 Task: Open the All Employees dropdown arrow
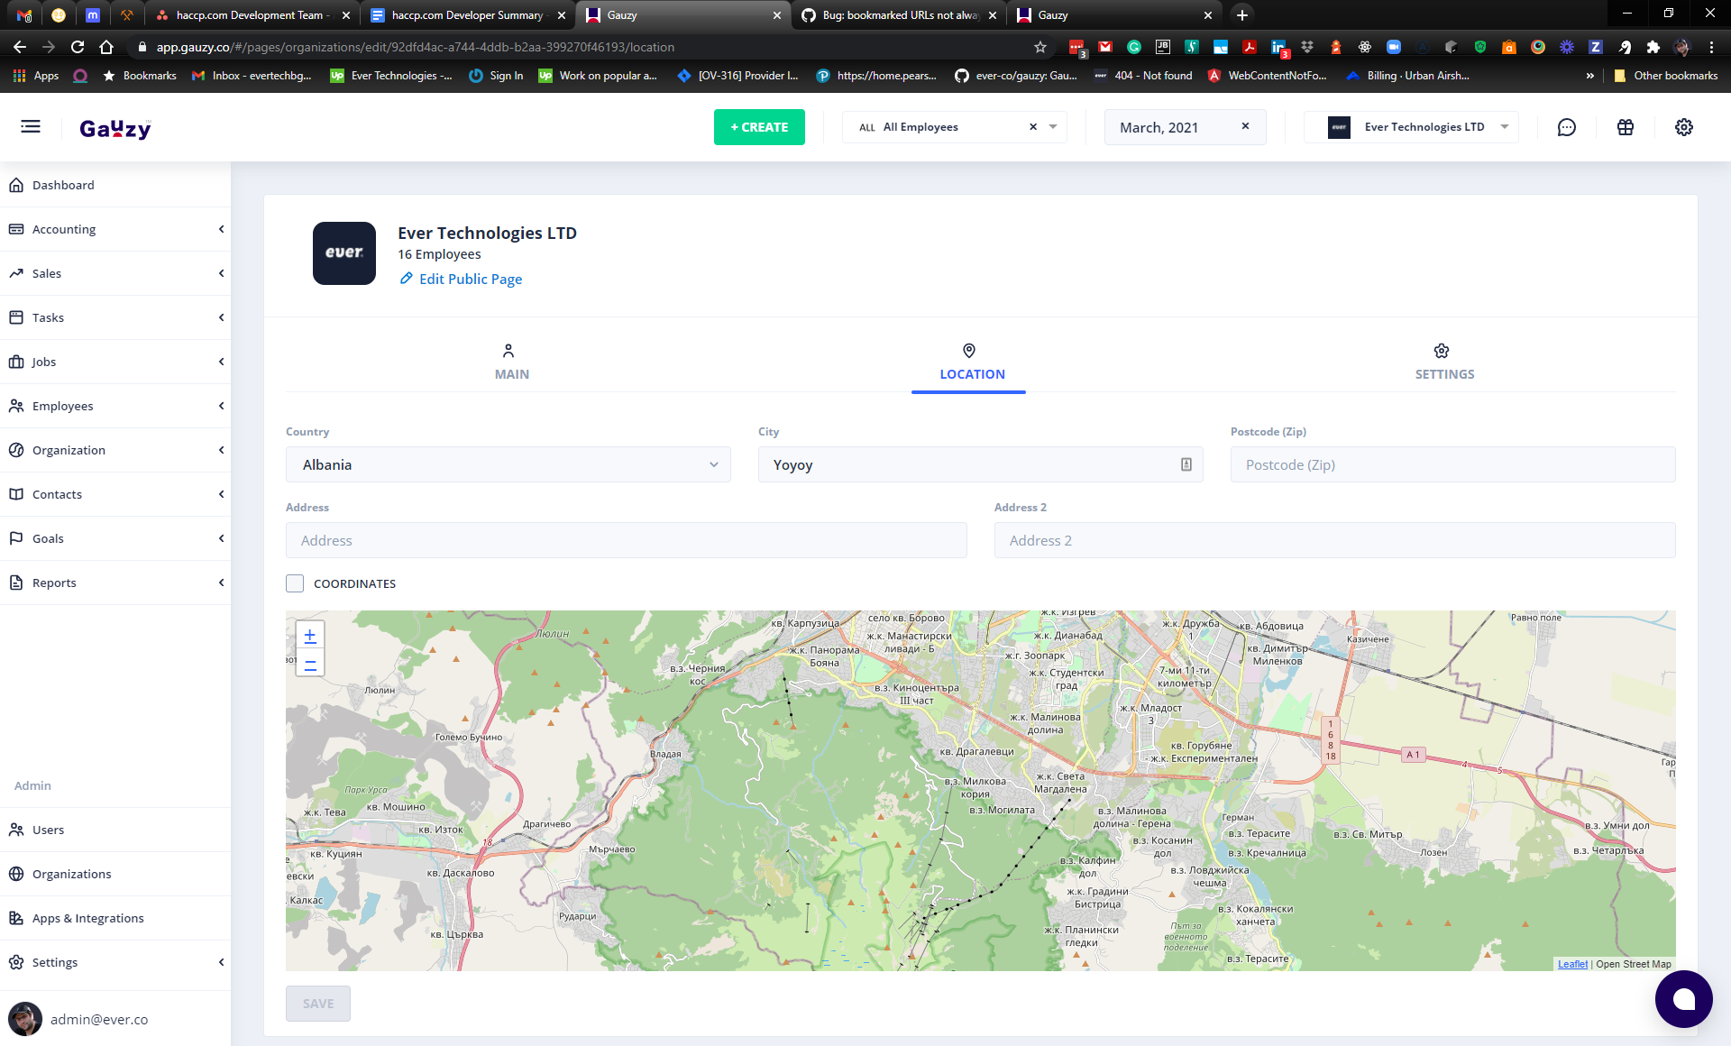1053,127
